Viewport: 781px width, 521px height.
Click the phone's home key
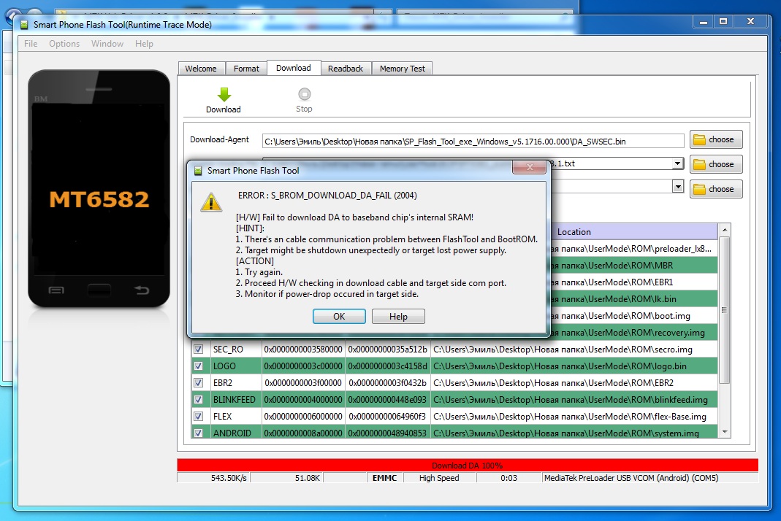click(99, 290)
